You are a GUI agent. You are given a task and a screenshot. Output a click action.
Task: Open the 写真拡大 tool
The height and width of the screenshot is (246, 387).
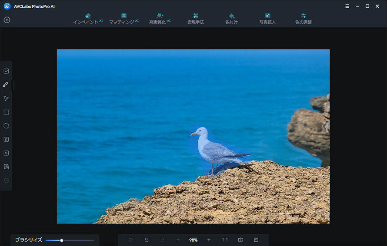click(x=267, y=19)
